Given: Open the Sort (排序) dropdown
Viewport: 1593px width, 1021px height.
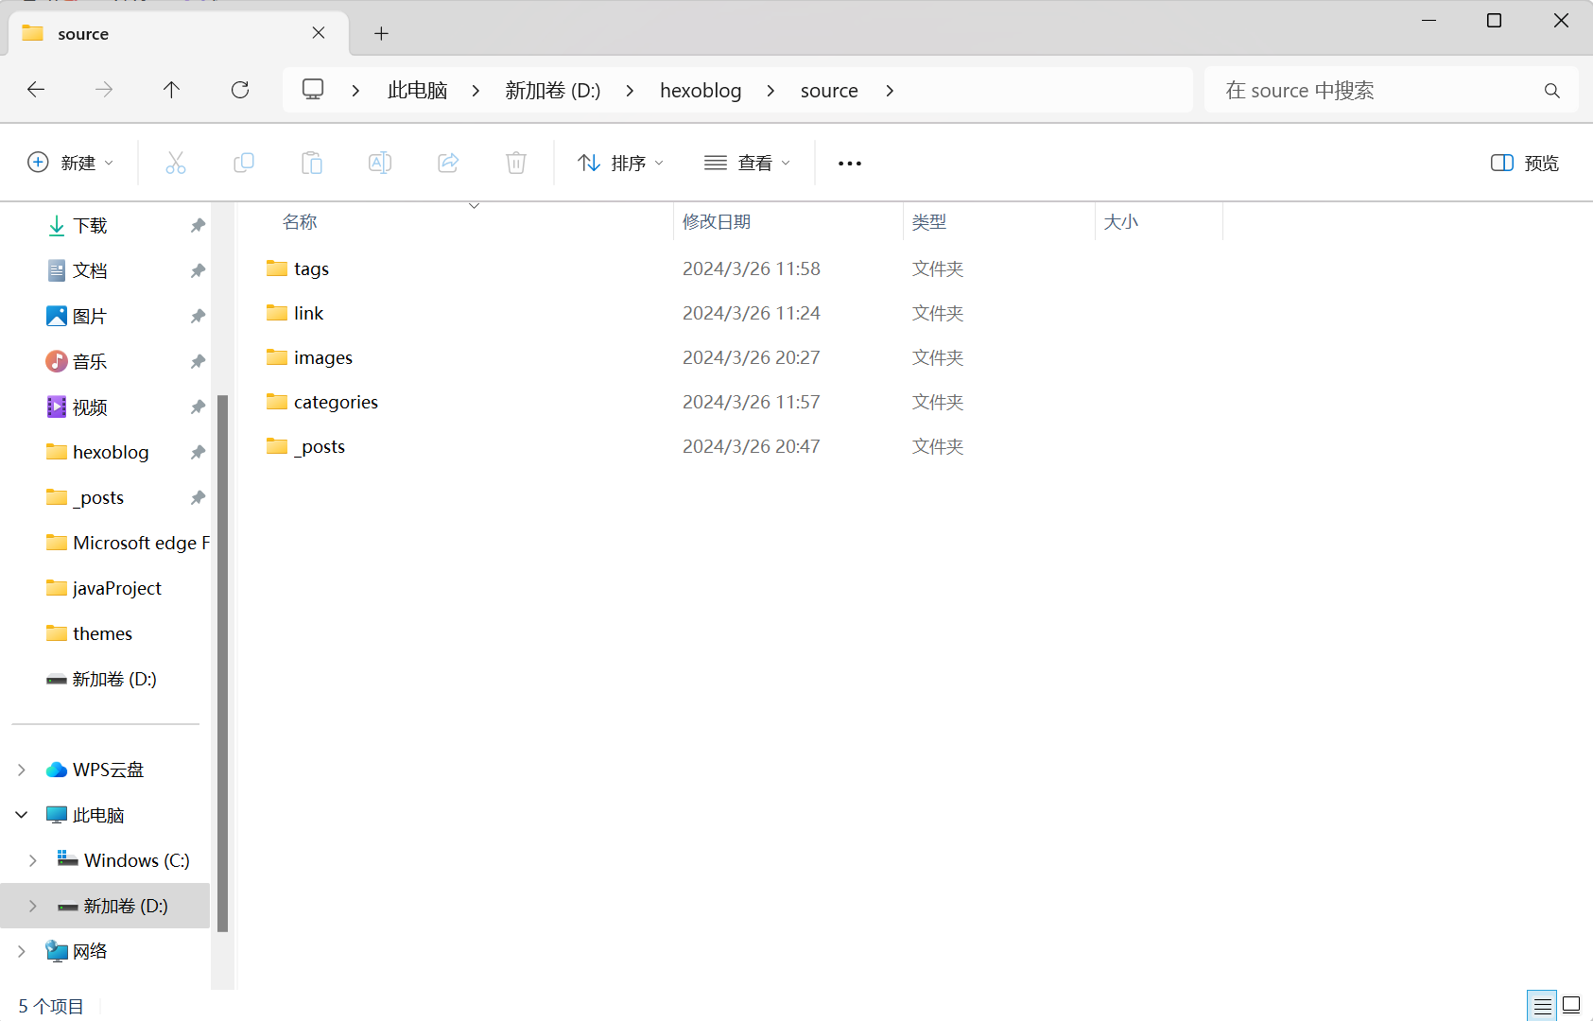Looking at the screenshot, I should [x=620, y=163].
